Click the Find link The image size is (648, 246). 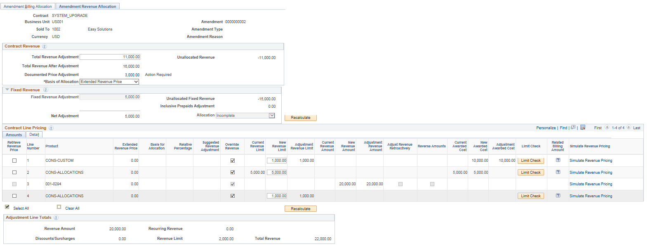563,128
